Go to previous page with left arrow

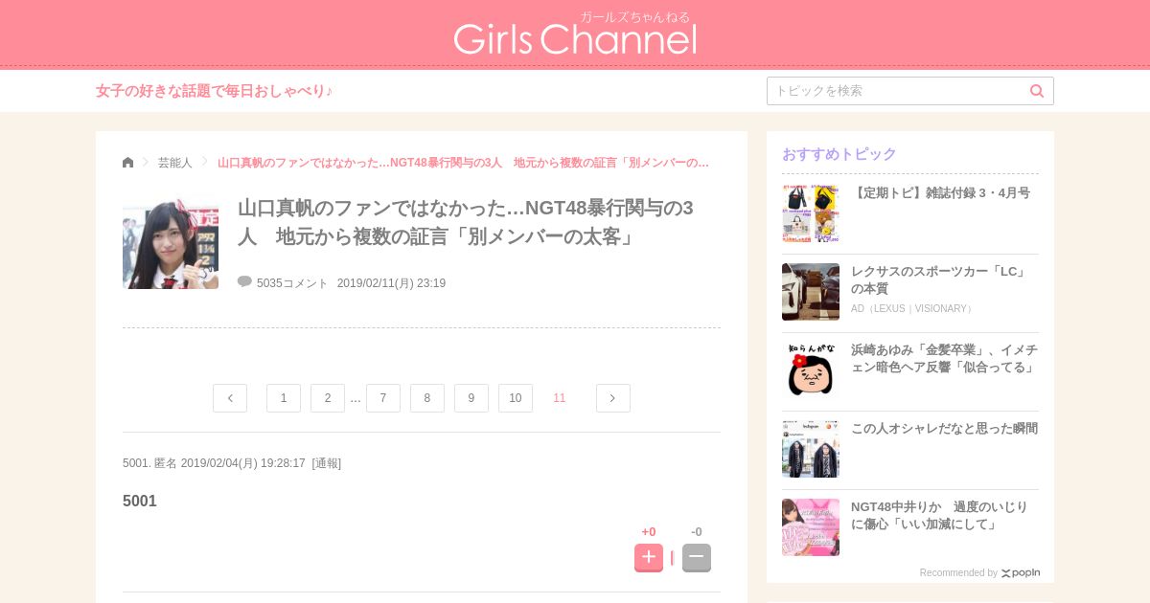(x=230, y=398)
